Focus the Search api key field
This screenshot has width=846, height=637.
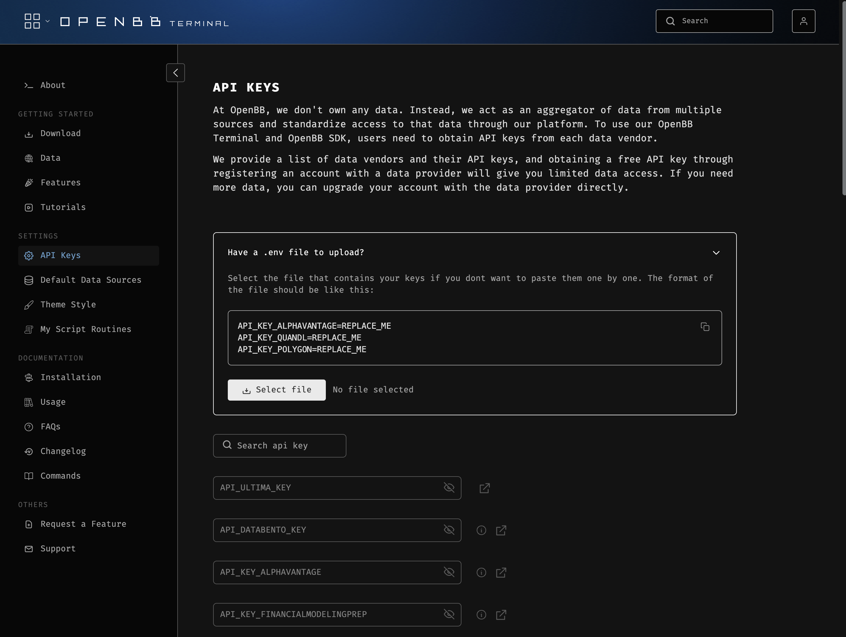click(279, 445)
